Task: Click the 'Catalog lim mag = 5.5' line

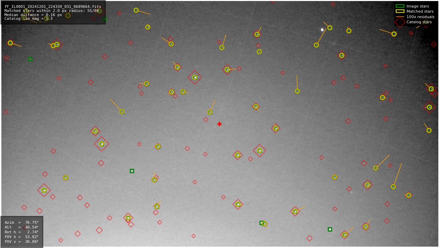Action: coord(29,19)
